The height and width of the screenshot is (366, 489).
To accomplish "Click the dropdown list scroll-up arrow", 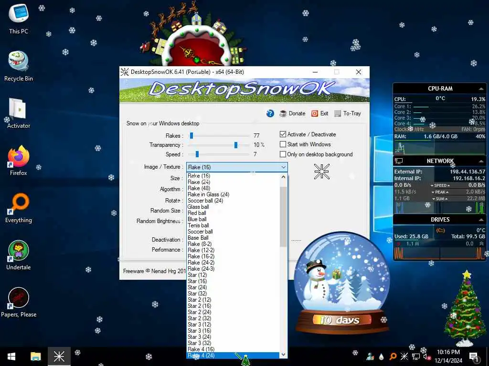I will pyautogui.click(x=283, y=177).
